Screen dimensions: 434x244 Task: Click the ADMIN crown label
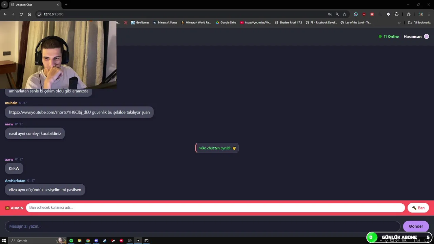pos(15,208)
